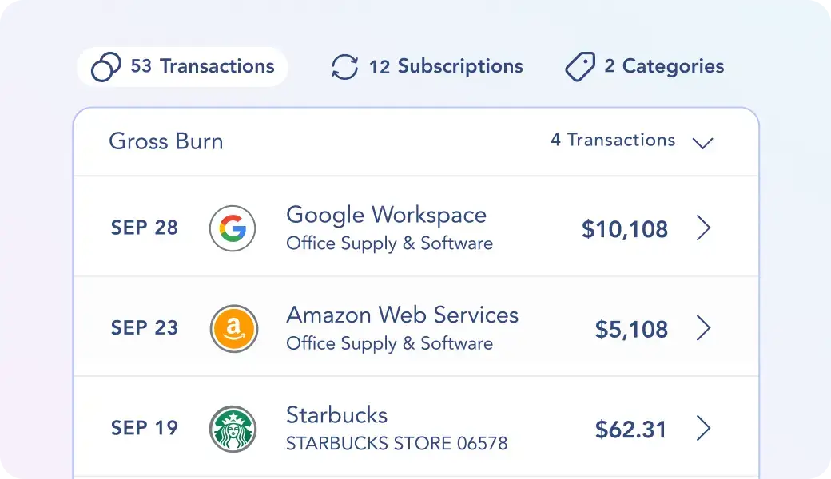Click the refresh icon next to 12 Subscriptions

(x=344, y=67)
